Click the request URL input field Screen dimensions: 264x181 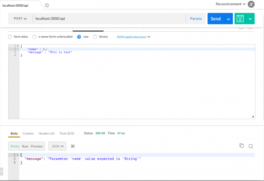coord(109,19)
